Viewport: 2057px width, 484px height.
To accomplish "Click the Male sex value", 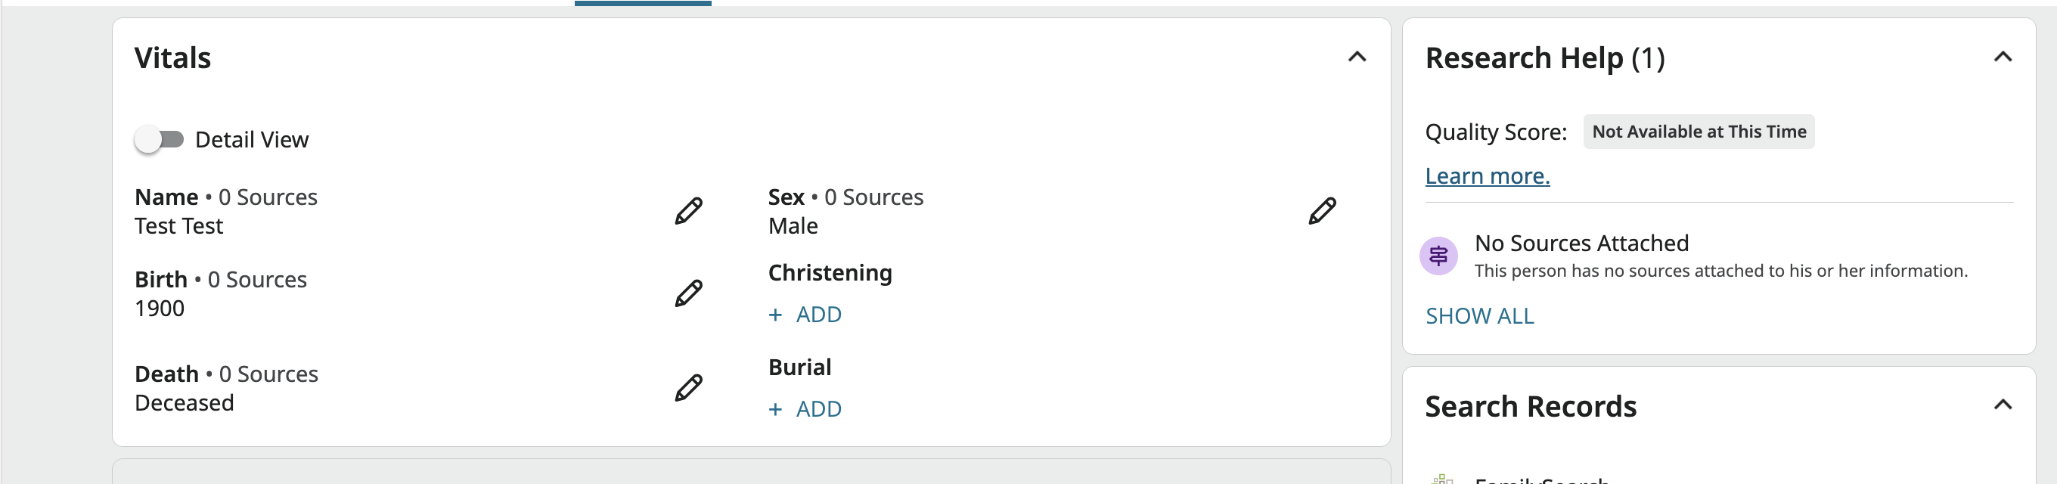I will click(793, 226).
